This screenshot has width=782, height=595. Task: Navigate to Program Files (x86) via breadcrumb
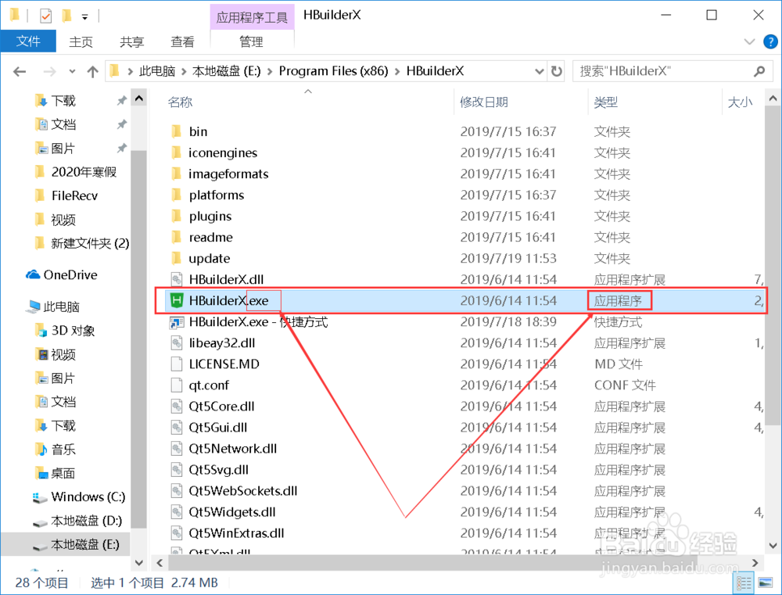[333, 70]
